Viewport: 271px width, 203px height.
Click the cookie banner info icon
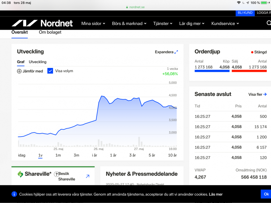[x=14, y=194]
